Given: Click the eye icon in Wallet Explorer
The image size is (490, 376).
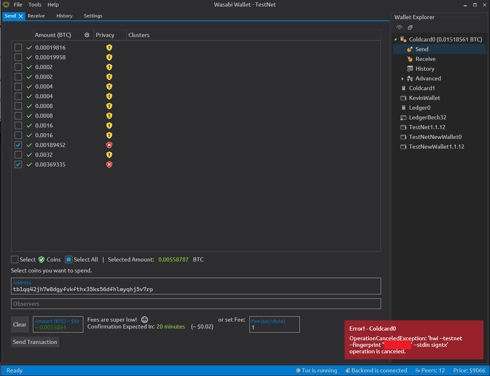Looking at the screenshot, I should tap(399, 28).
